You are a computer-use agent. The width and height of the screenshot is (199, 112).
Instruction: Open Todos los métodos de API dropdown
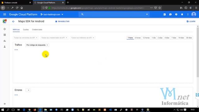tap(83, 38)
